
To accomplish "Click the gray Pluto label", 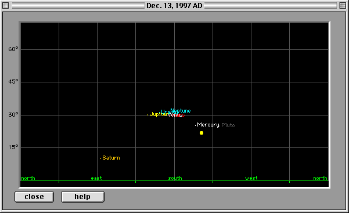I will (228, 125).
